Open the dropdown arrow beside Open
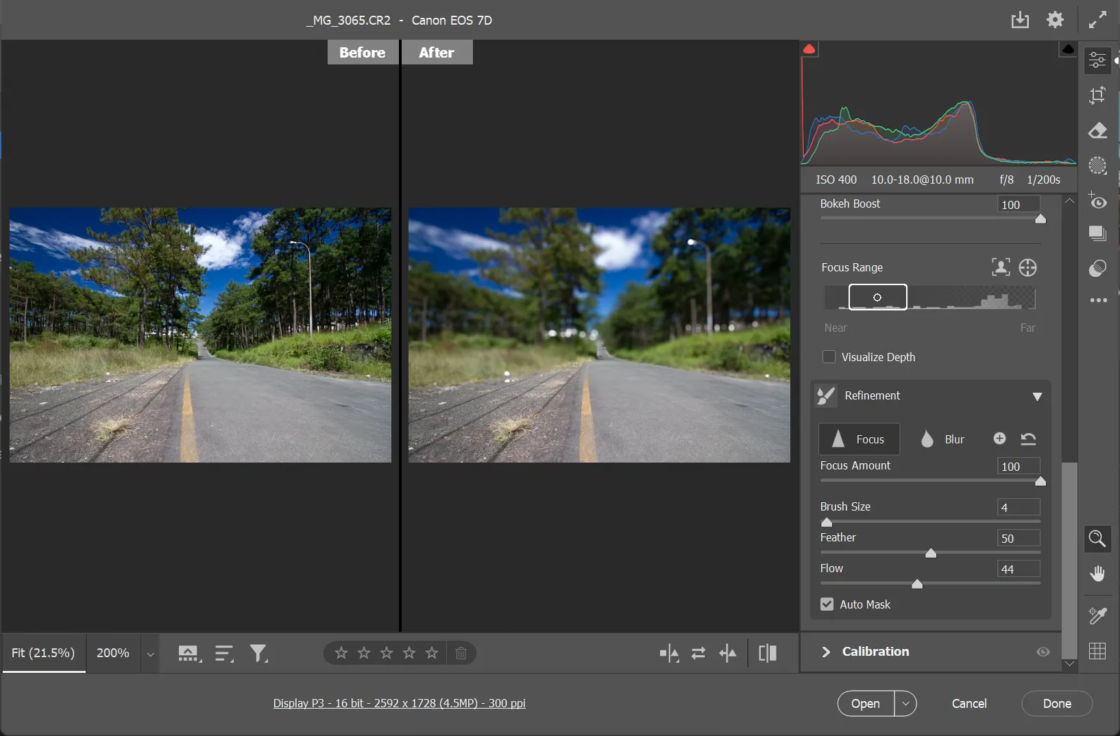The height and width of the screenshot is (736, 1120). tap(905, 704)
